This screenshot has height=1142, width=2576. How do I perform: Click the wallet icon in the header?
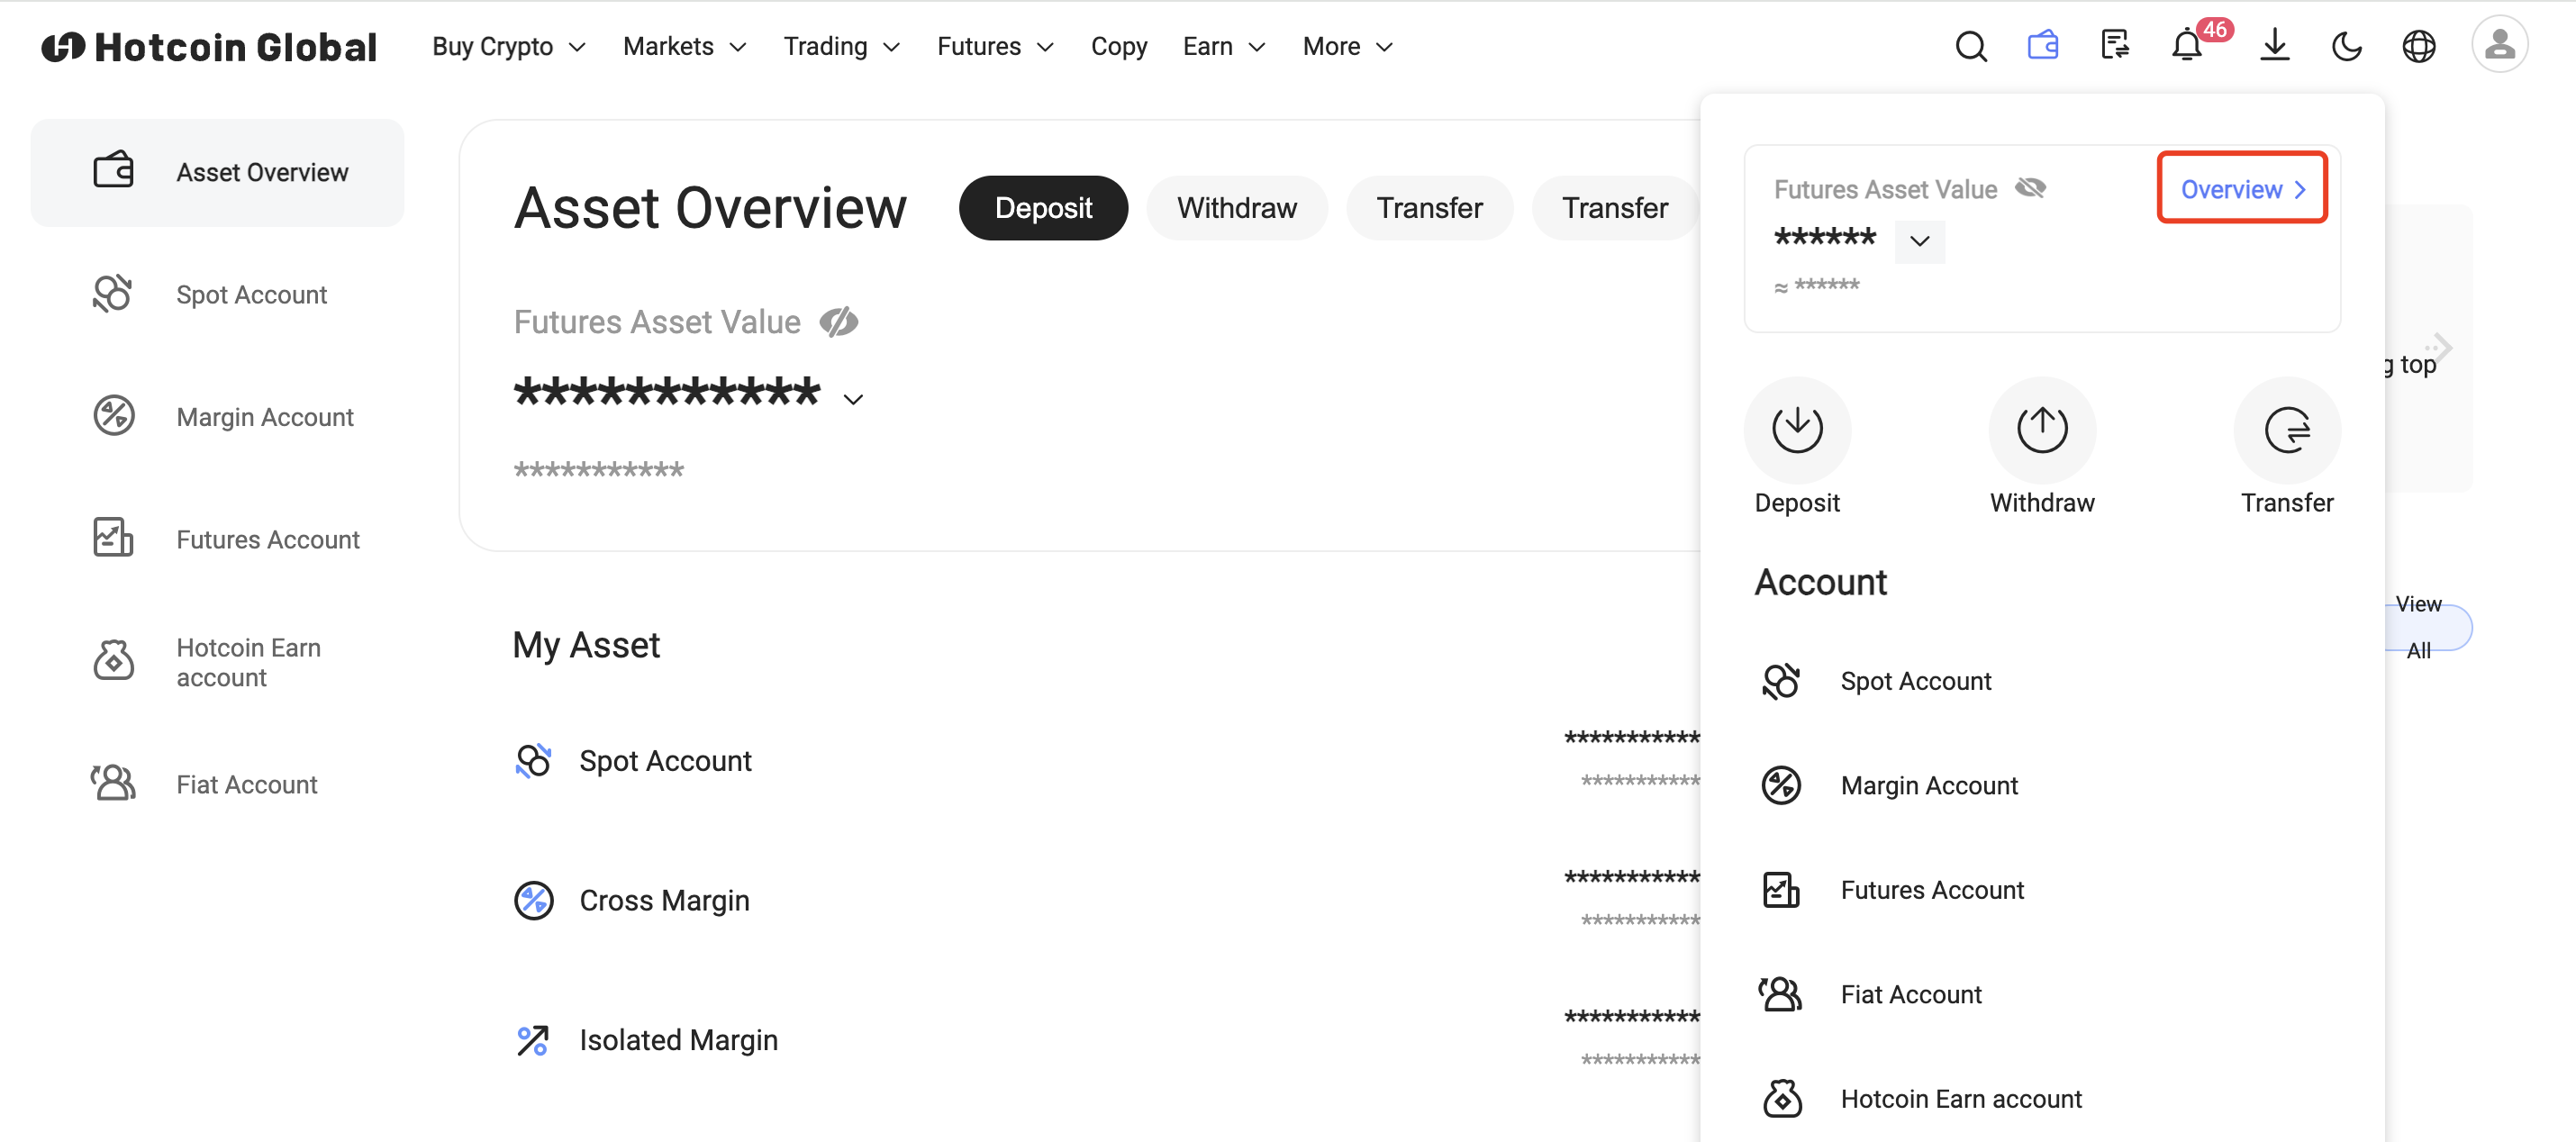pyautogui.click(x=2042, y=46)
